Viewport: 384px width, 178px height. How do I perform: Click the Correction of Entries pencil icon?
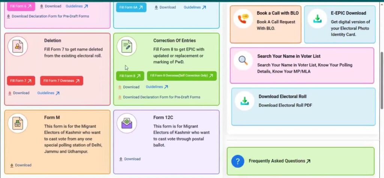tap(127, 46)
